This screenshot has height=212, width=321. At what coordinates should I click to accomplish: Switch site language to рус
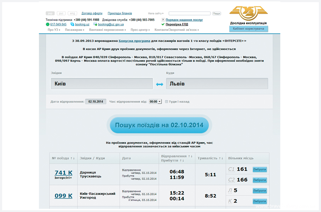point(61,13)
